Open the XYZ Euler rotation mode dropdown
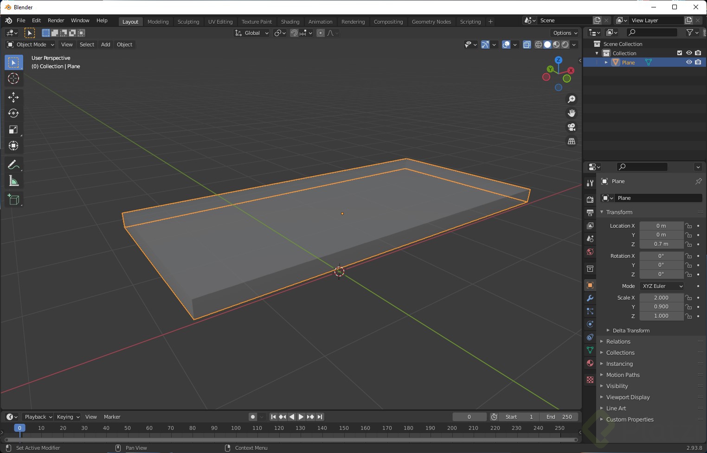Screen dimensions: 707x453 662,286
